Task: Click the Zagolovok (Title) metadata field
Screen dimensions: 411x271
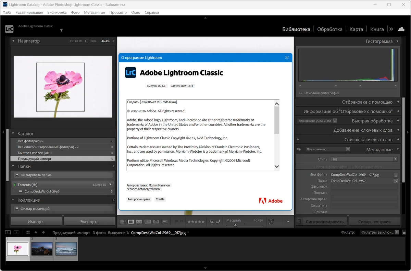Action: point(364,187)
